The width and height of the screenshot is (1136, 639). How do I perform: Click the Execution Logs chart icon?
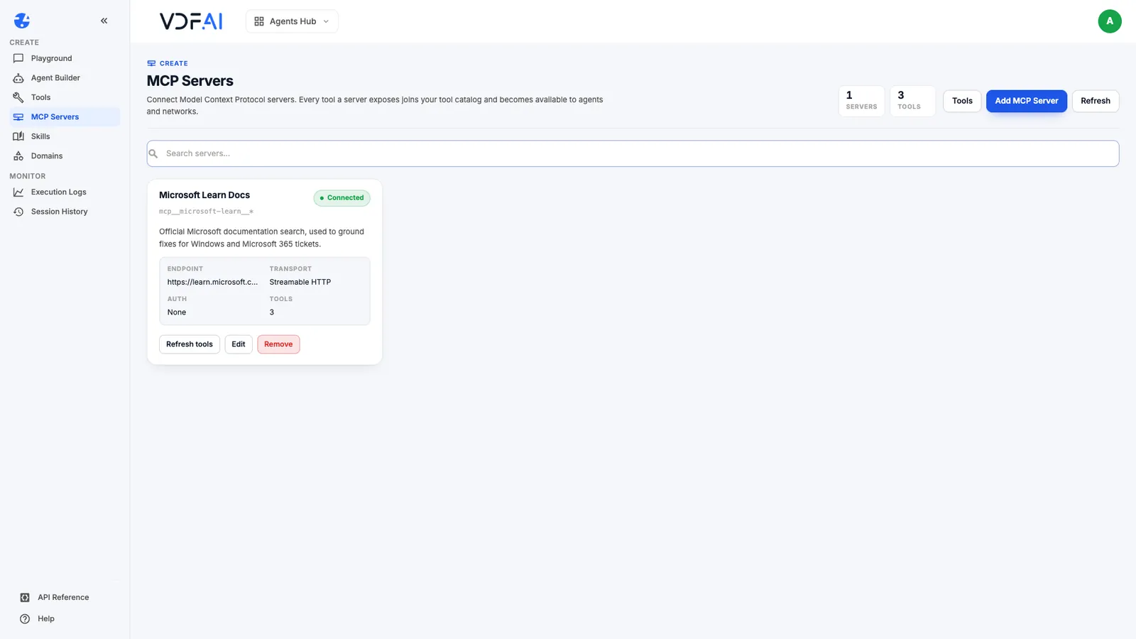coord(18,192)
